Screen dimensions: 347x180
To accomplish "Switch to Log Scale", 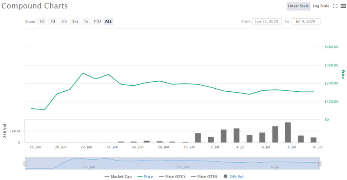I will tap(321, 6).
